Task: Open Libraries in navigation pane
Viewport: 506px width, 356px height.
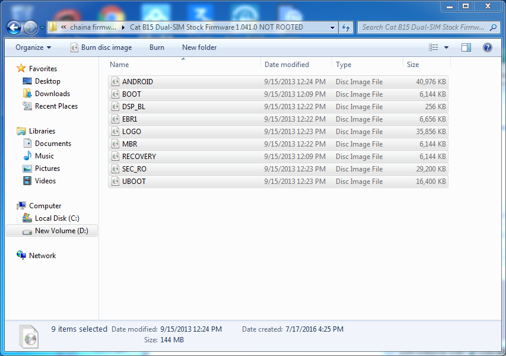Action: pyautogui.click(x=42, y=131)
